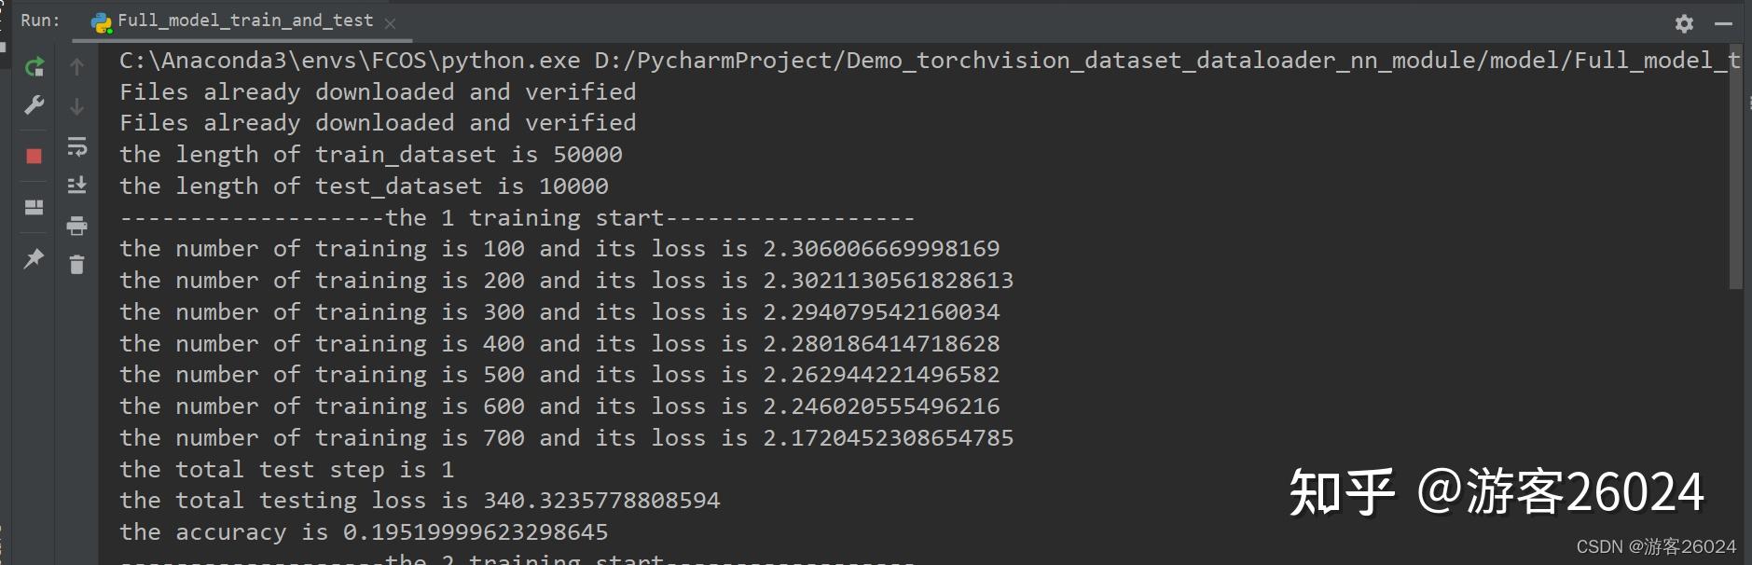1752x565 pixels.
Task: Click the console vertical scrollbar
Action: (x=1736, y=168)
